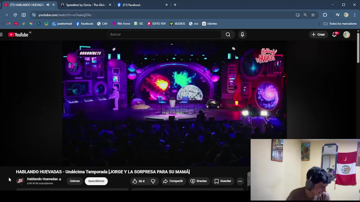
Task: Open the Win Force bookmark
Action: tap(121, 24)
